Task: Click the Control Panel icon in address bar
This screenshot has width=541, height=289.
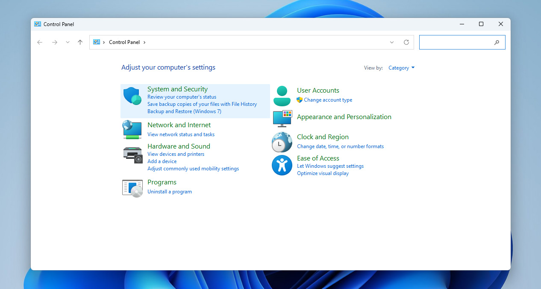Action: pyautogui.click(x=97, y=42)
